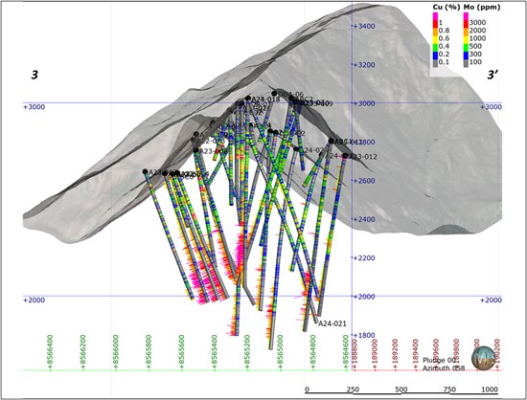Click the Mo (ppm) legend color bar

coord(467,40)
